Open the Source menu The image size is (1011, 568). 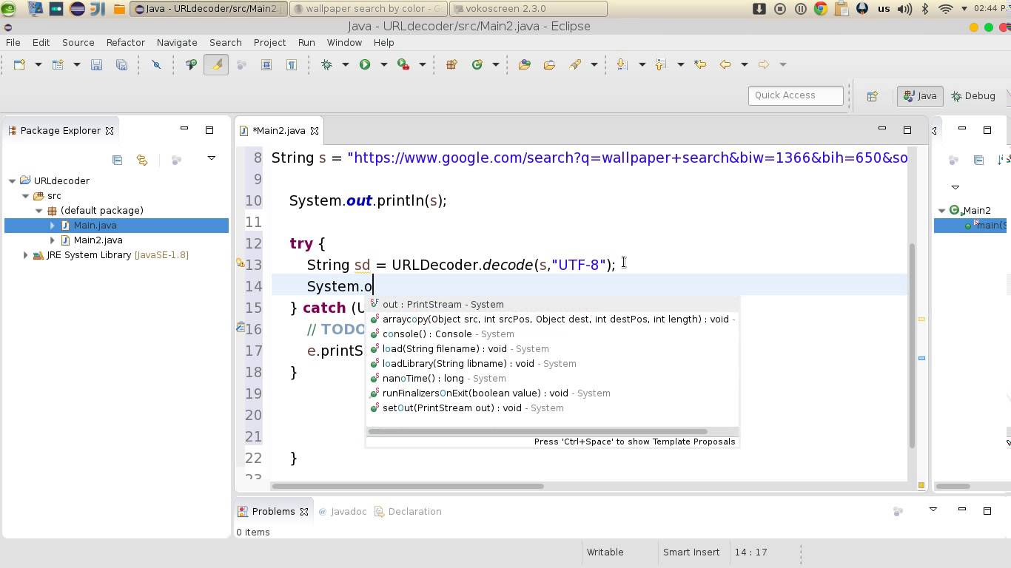point(78,42)
